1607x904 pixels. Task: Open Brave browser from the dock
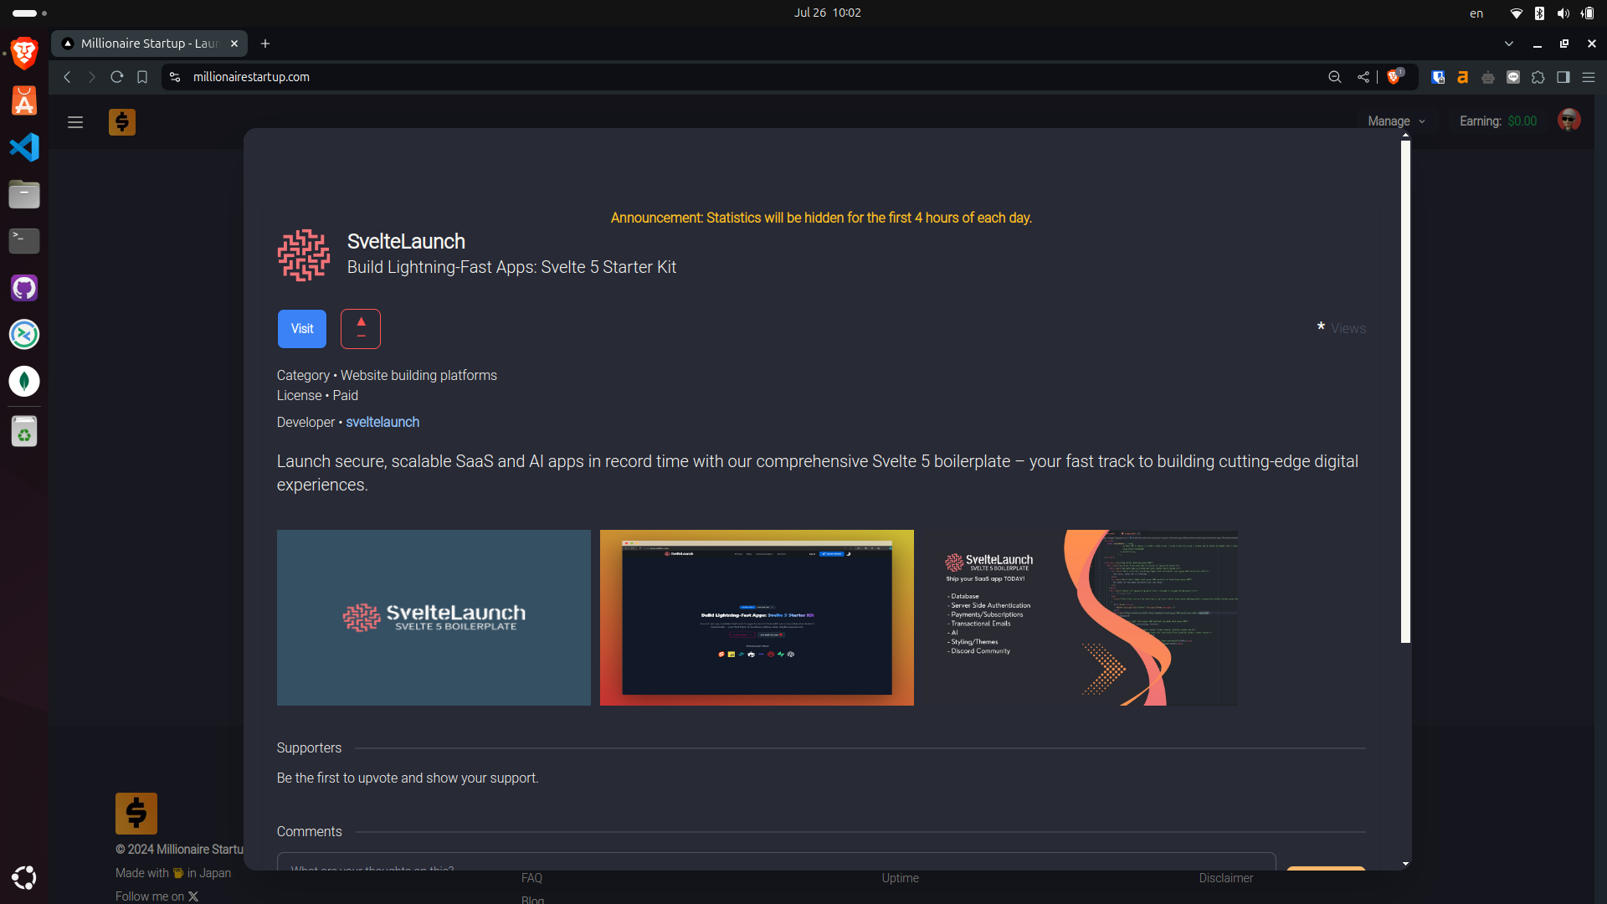pyautogui.click(x=24, y=53)
